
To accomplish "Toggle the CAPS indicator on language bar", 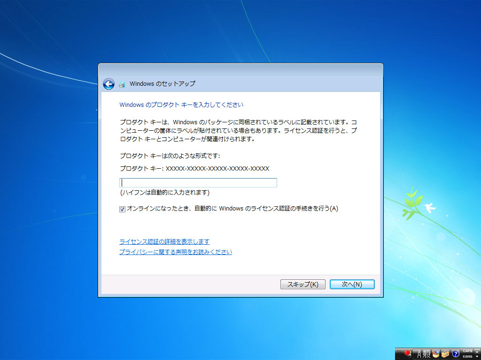I will (467, 351).
